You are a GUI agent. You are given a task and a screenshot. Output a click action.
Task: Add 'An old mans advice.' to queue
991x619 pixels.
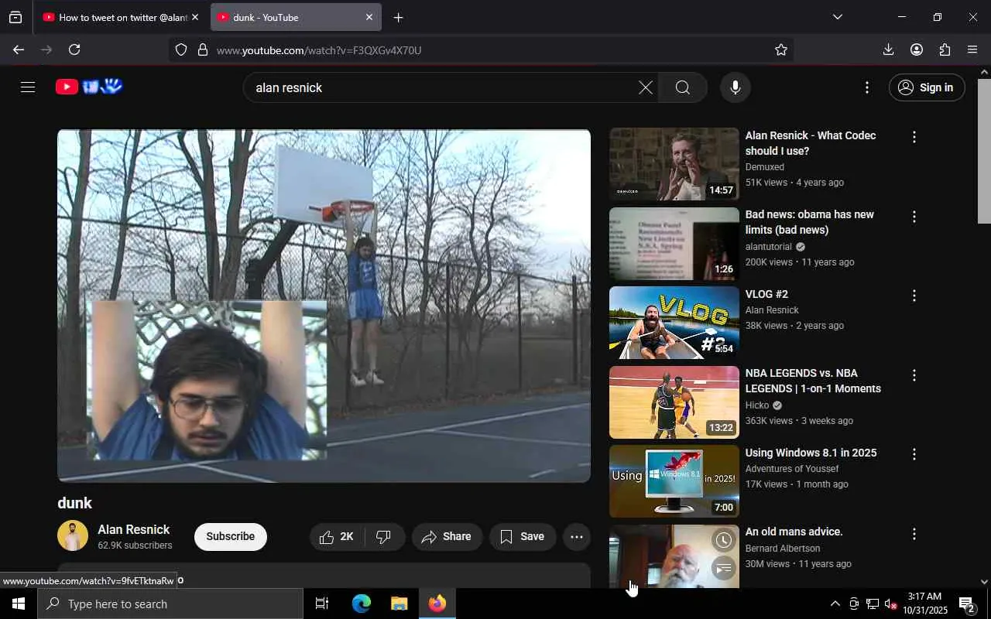pyautogui.click(x=723, y=569)
